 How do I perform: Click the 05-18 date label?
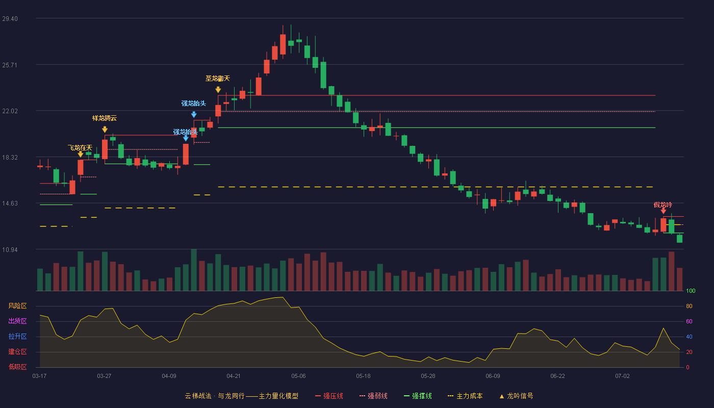363,376
